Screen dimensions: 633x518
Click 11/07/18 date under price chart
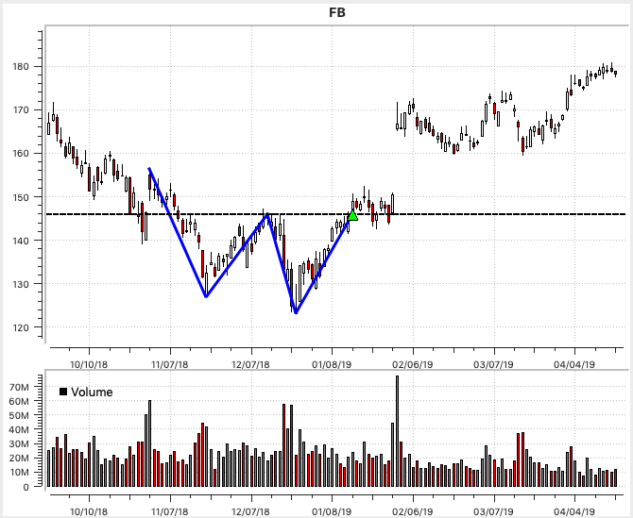169,365
